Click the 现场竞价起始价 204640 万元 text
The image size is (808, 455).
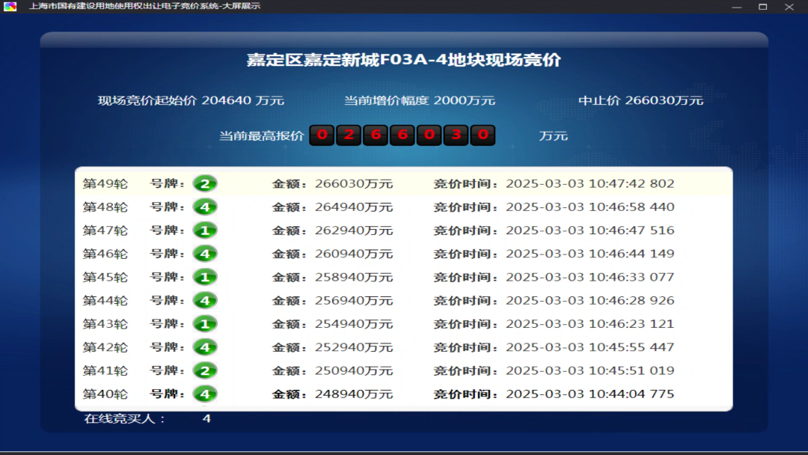click(191, 100)
